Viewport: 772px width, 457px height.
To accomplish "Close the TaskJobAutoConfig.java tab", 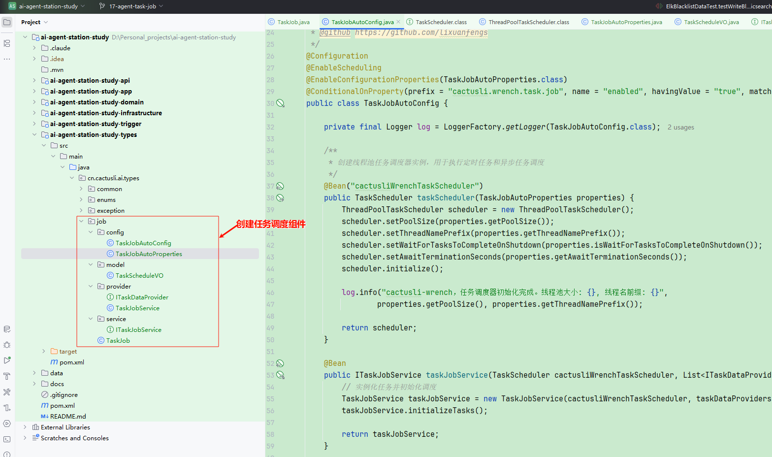I will pos(399,22).
